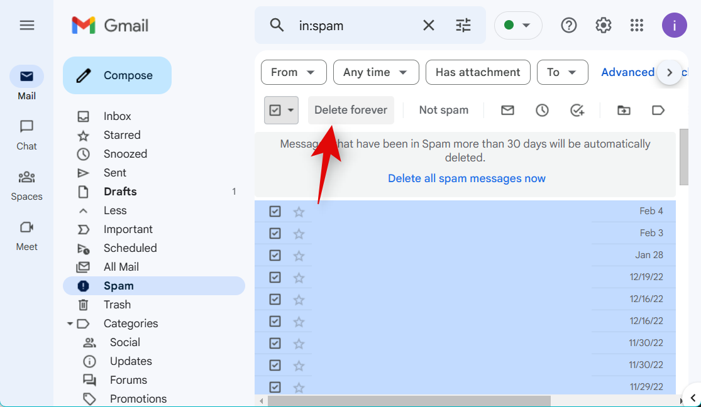The height and width of the screenshot is (407, 701).
Task: Click the Mark as read envelope icon
Action: point(507,110)
